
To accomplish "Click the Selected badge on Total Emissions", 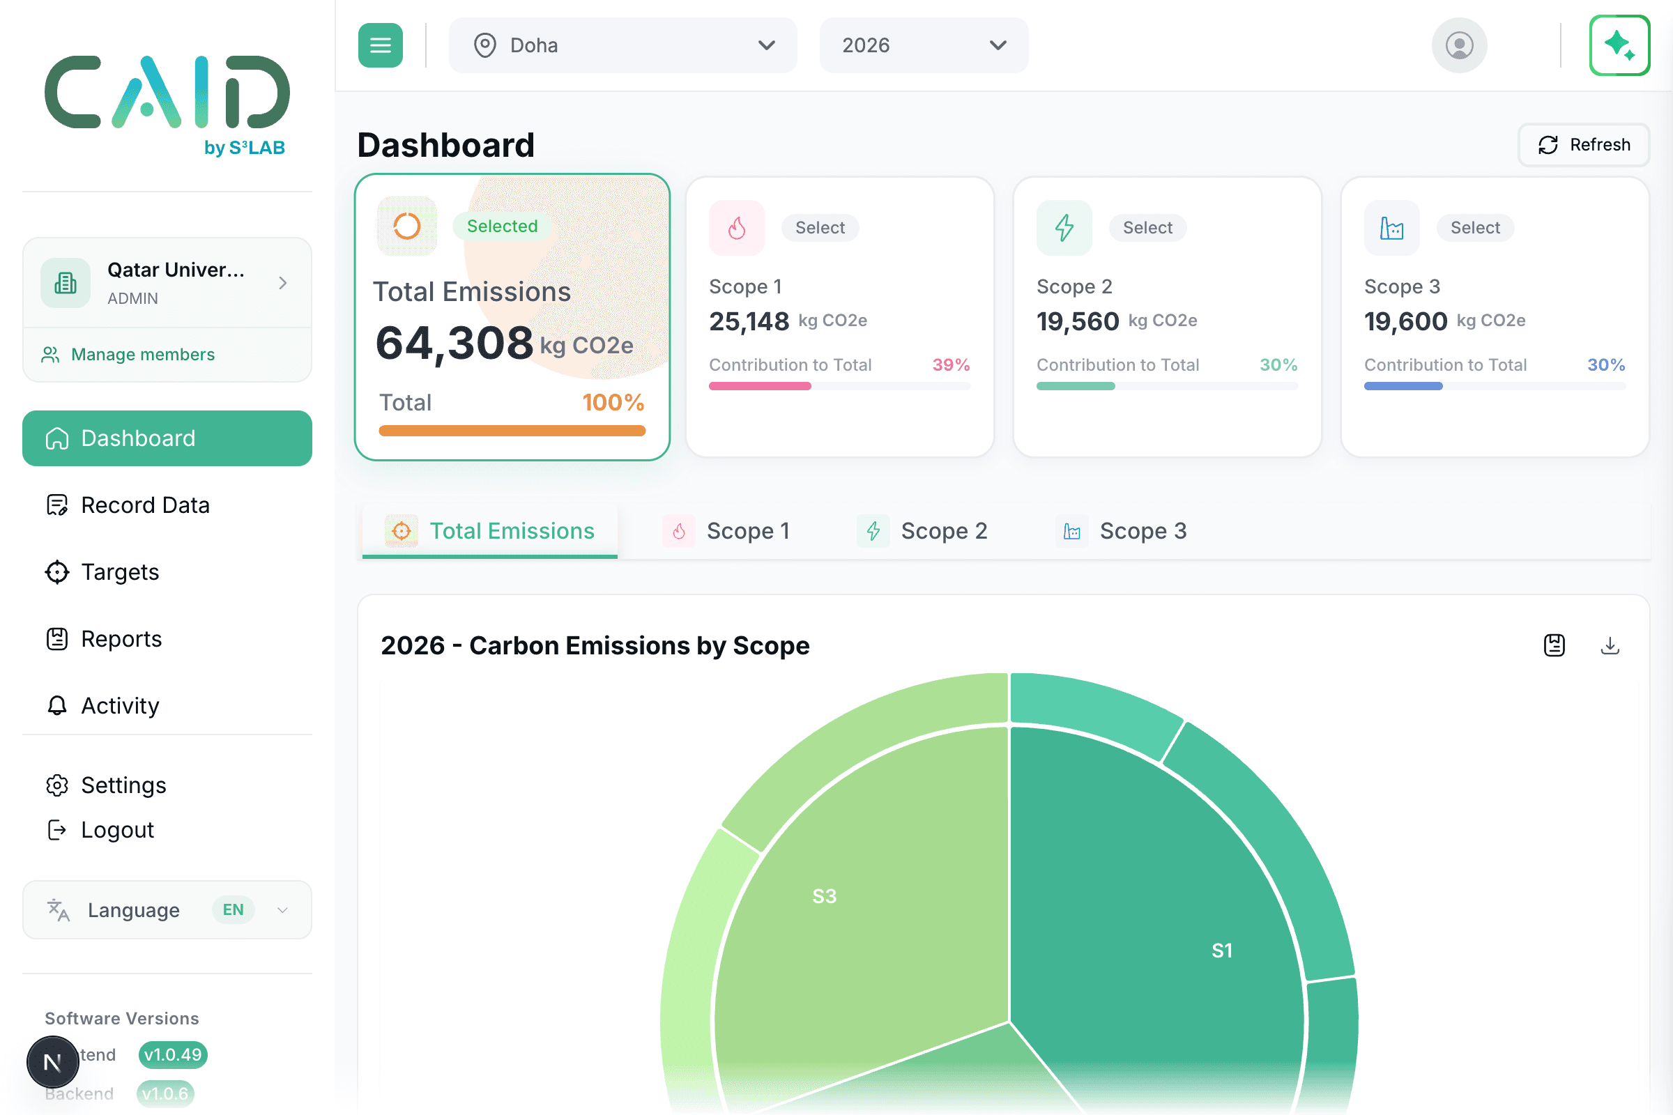I will pyautogui.click(x=502, y=226).
